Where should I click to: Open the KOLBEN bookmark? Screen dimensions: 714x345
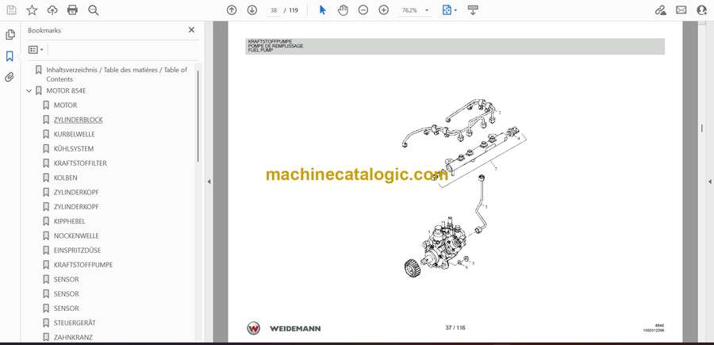pos(66,178)
